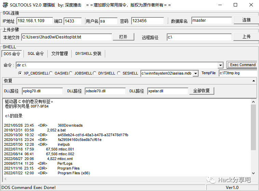Click the inetpub directory entry
The image size is (259, 191).
click(64, 144)
